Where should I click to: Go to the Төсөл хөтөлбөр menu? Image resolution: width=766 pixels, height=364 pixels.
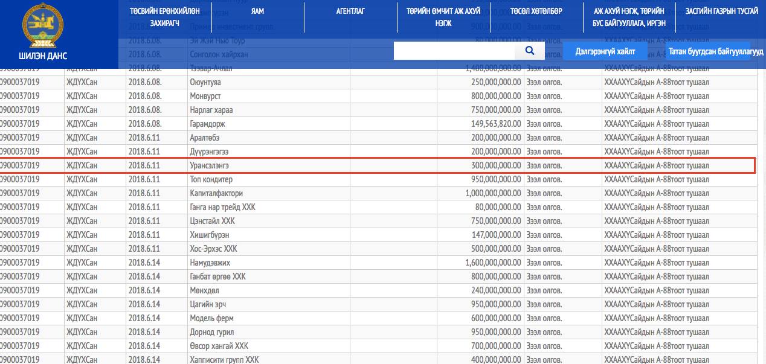coord(536,11)
